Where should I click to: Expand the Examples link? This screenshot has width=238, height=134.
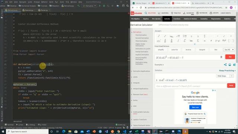click(159, 65)
